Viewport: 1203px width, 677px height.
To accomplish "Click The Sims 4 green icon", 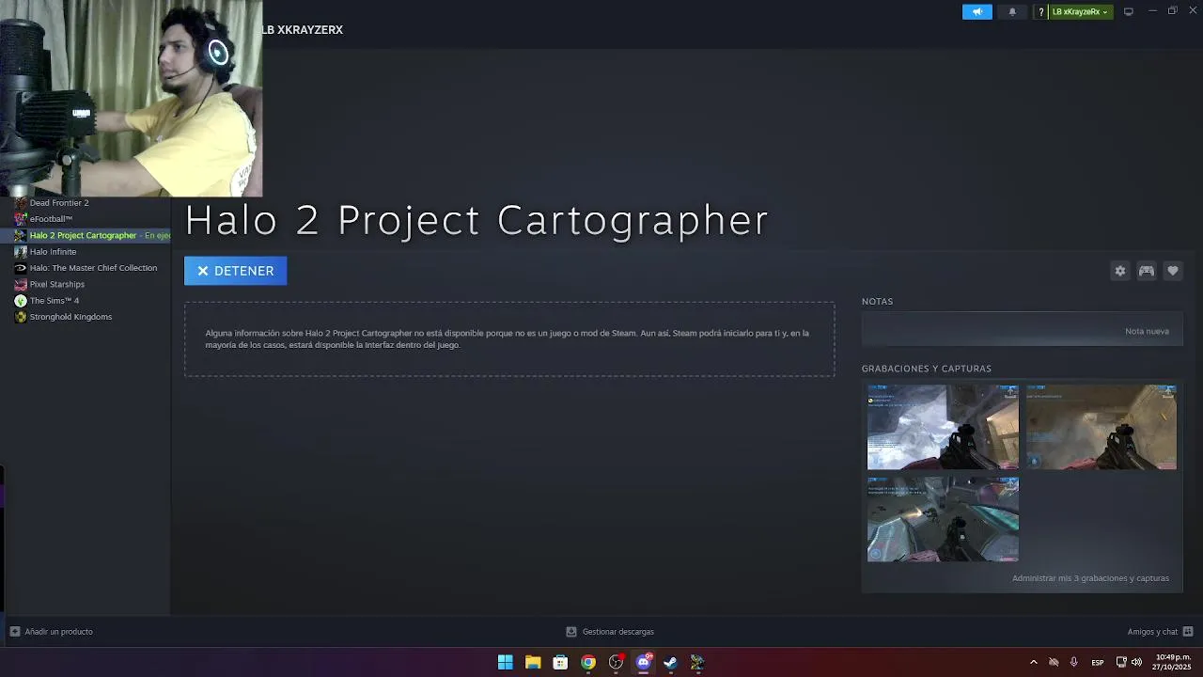I will click(21, 301).
